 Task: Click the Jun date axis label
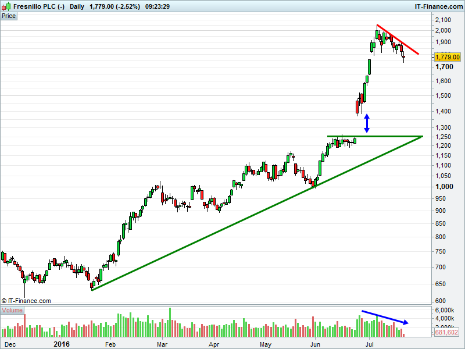(315, 344)
